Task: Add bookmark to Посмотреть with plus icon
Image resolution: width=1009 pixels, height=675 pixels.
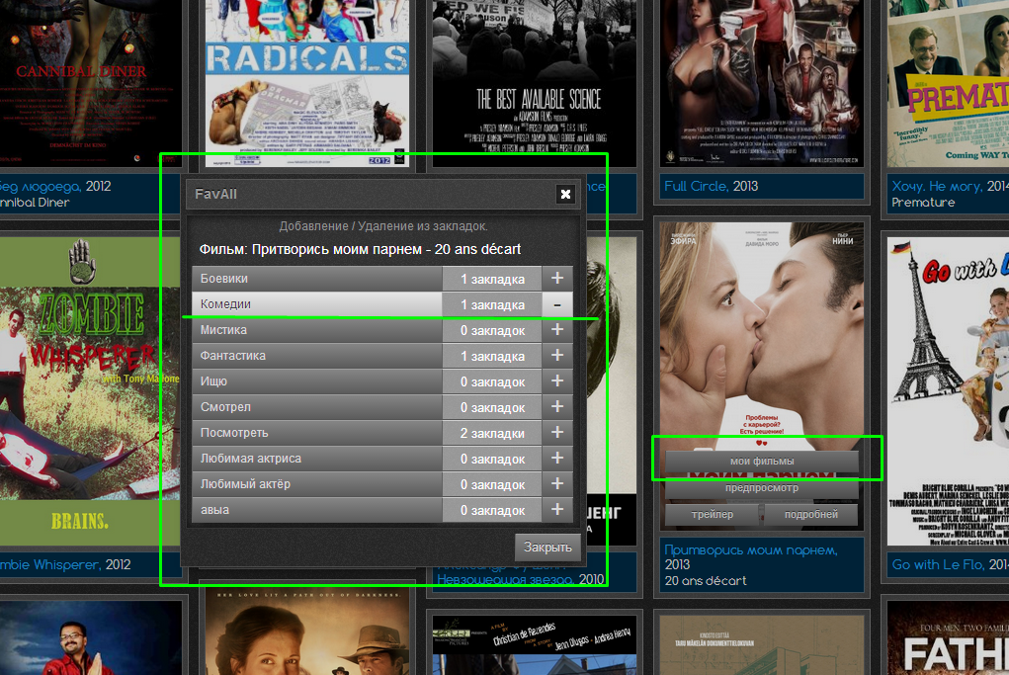Action: tap(557, 433)
